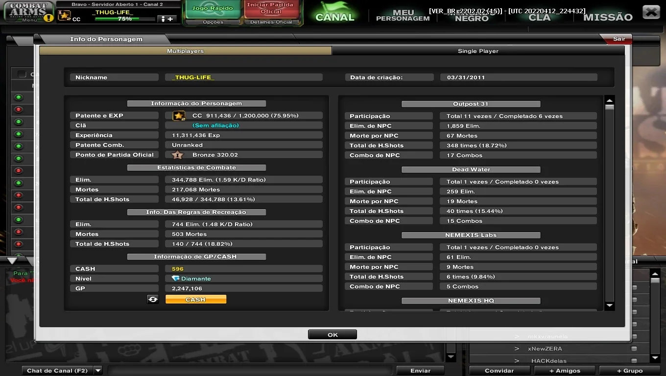Open the CLÃ section

click(x=540, y=17)
